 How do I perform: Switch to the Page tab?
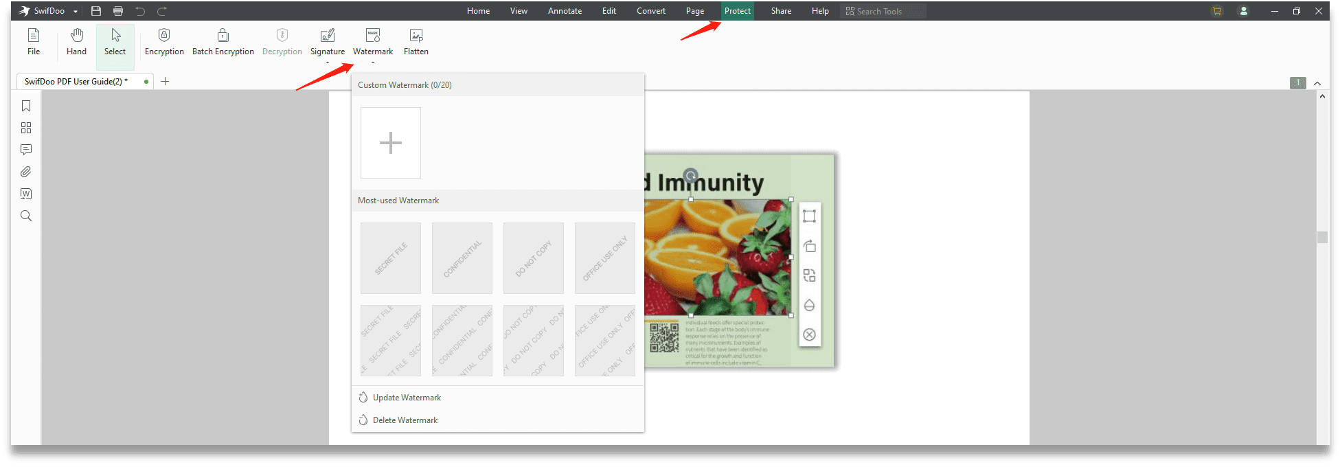695,11
